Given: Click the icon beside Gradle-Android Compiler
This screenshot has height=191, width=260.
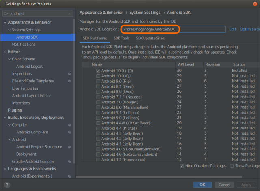Looking at the screenshot, I should [69, 161].
